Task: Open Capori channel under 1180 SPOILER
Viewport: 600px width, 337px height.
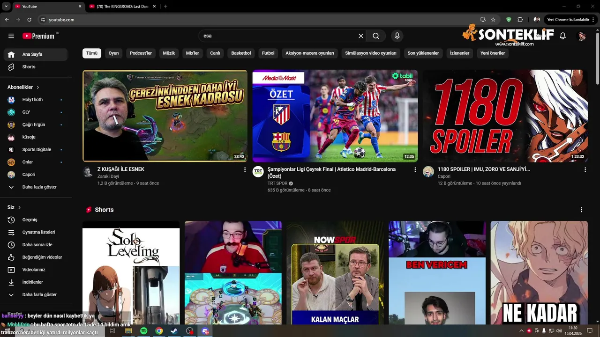Action: pyautogui.click(x=444, y=176)
